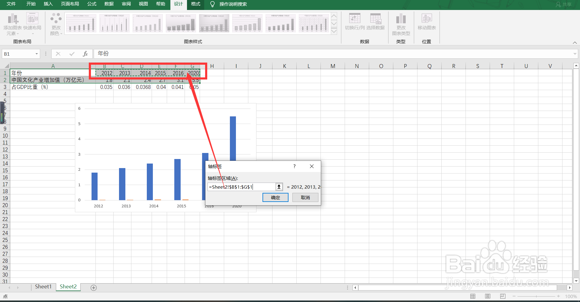Click the vertical scrollbar up arrow

click(x=576, y=66)
